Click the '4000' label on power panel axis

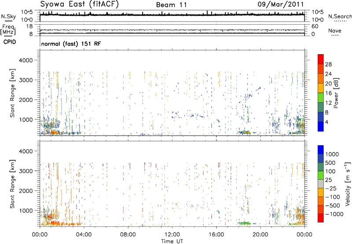point(26,60)
